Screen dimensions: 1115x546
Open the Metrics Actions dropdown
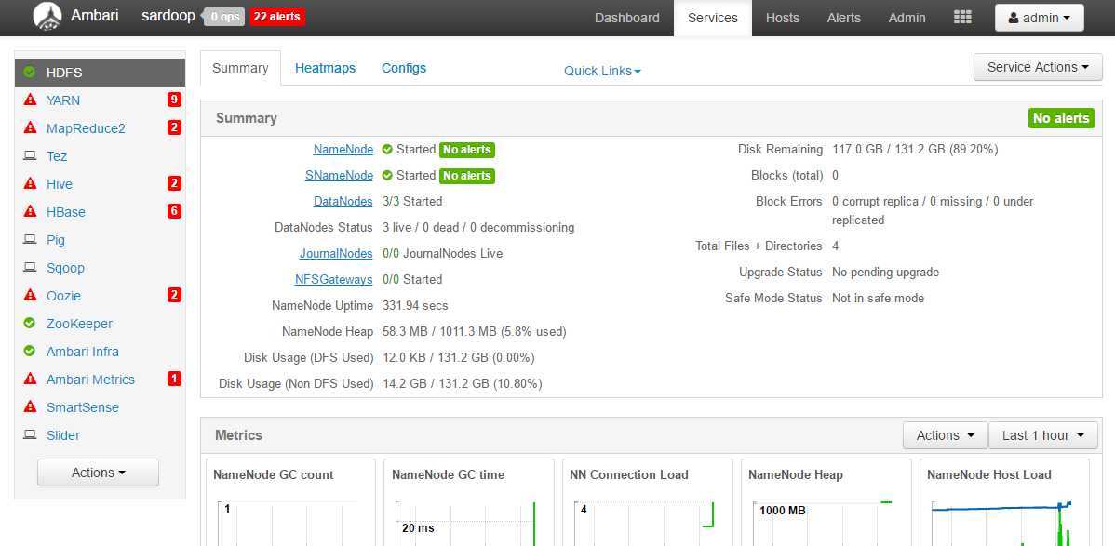[945, 435]
